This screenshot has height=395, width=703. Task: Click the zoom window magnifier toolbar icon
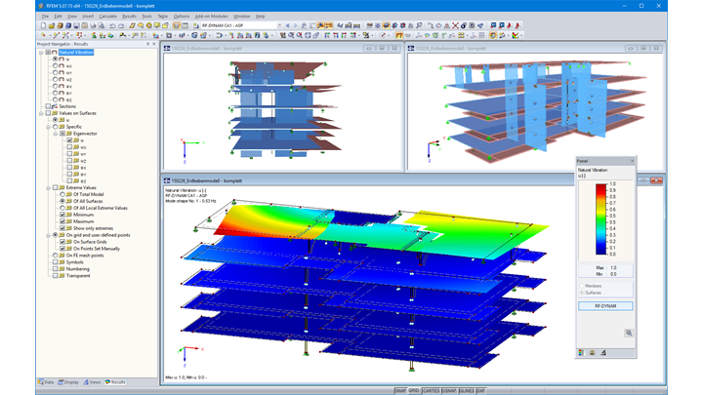click(x=291, y=35)
